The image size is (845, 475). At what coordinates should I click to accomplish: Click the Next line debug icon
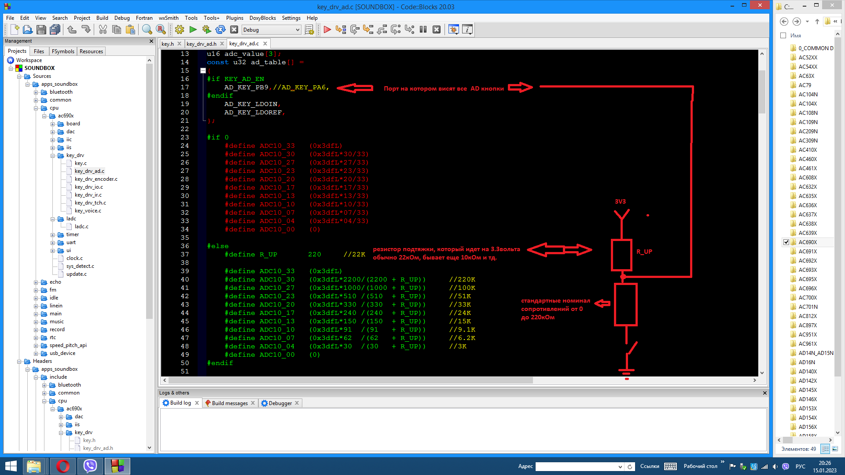click(355, 29)
